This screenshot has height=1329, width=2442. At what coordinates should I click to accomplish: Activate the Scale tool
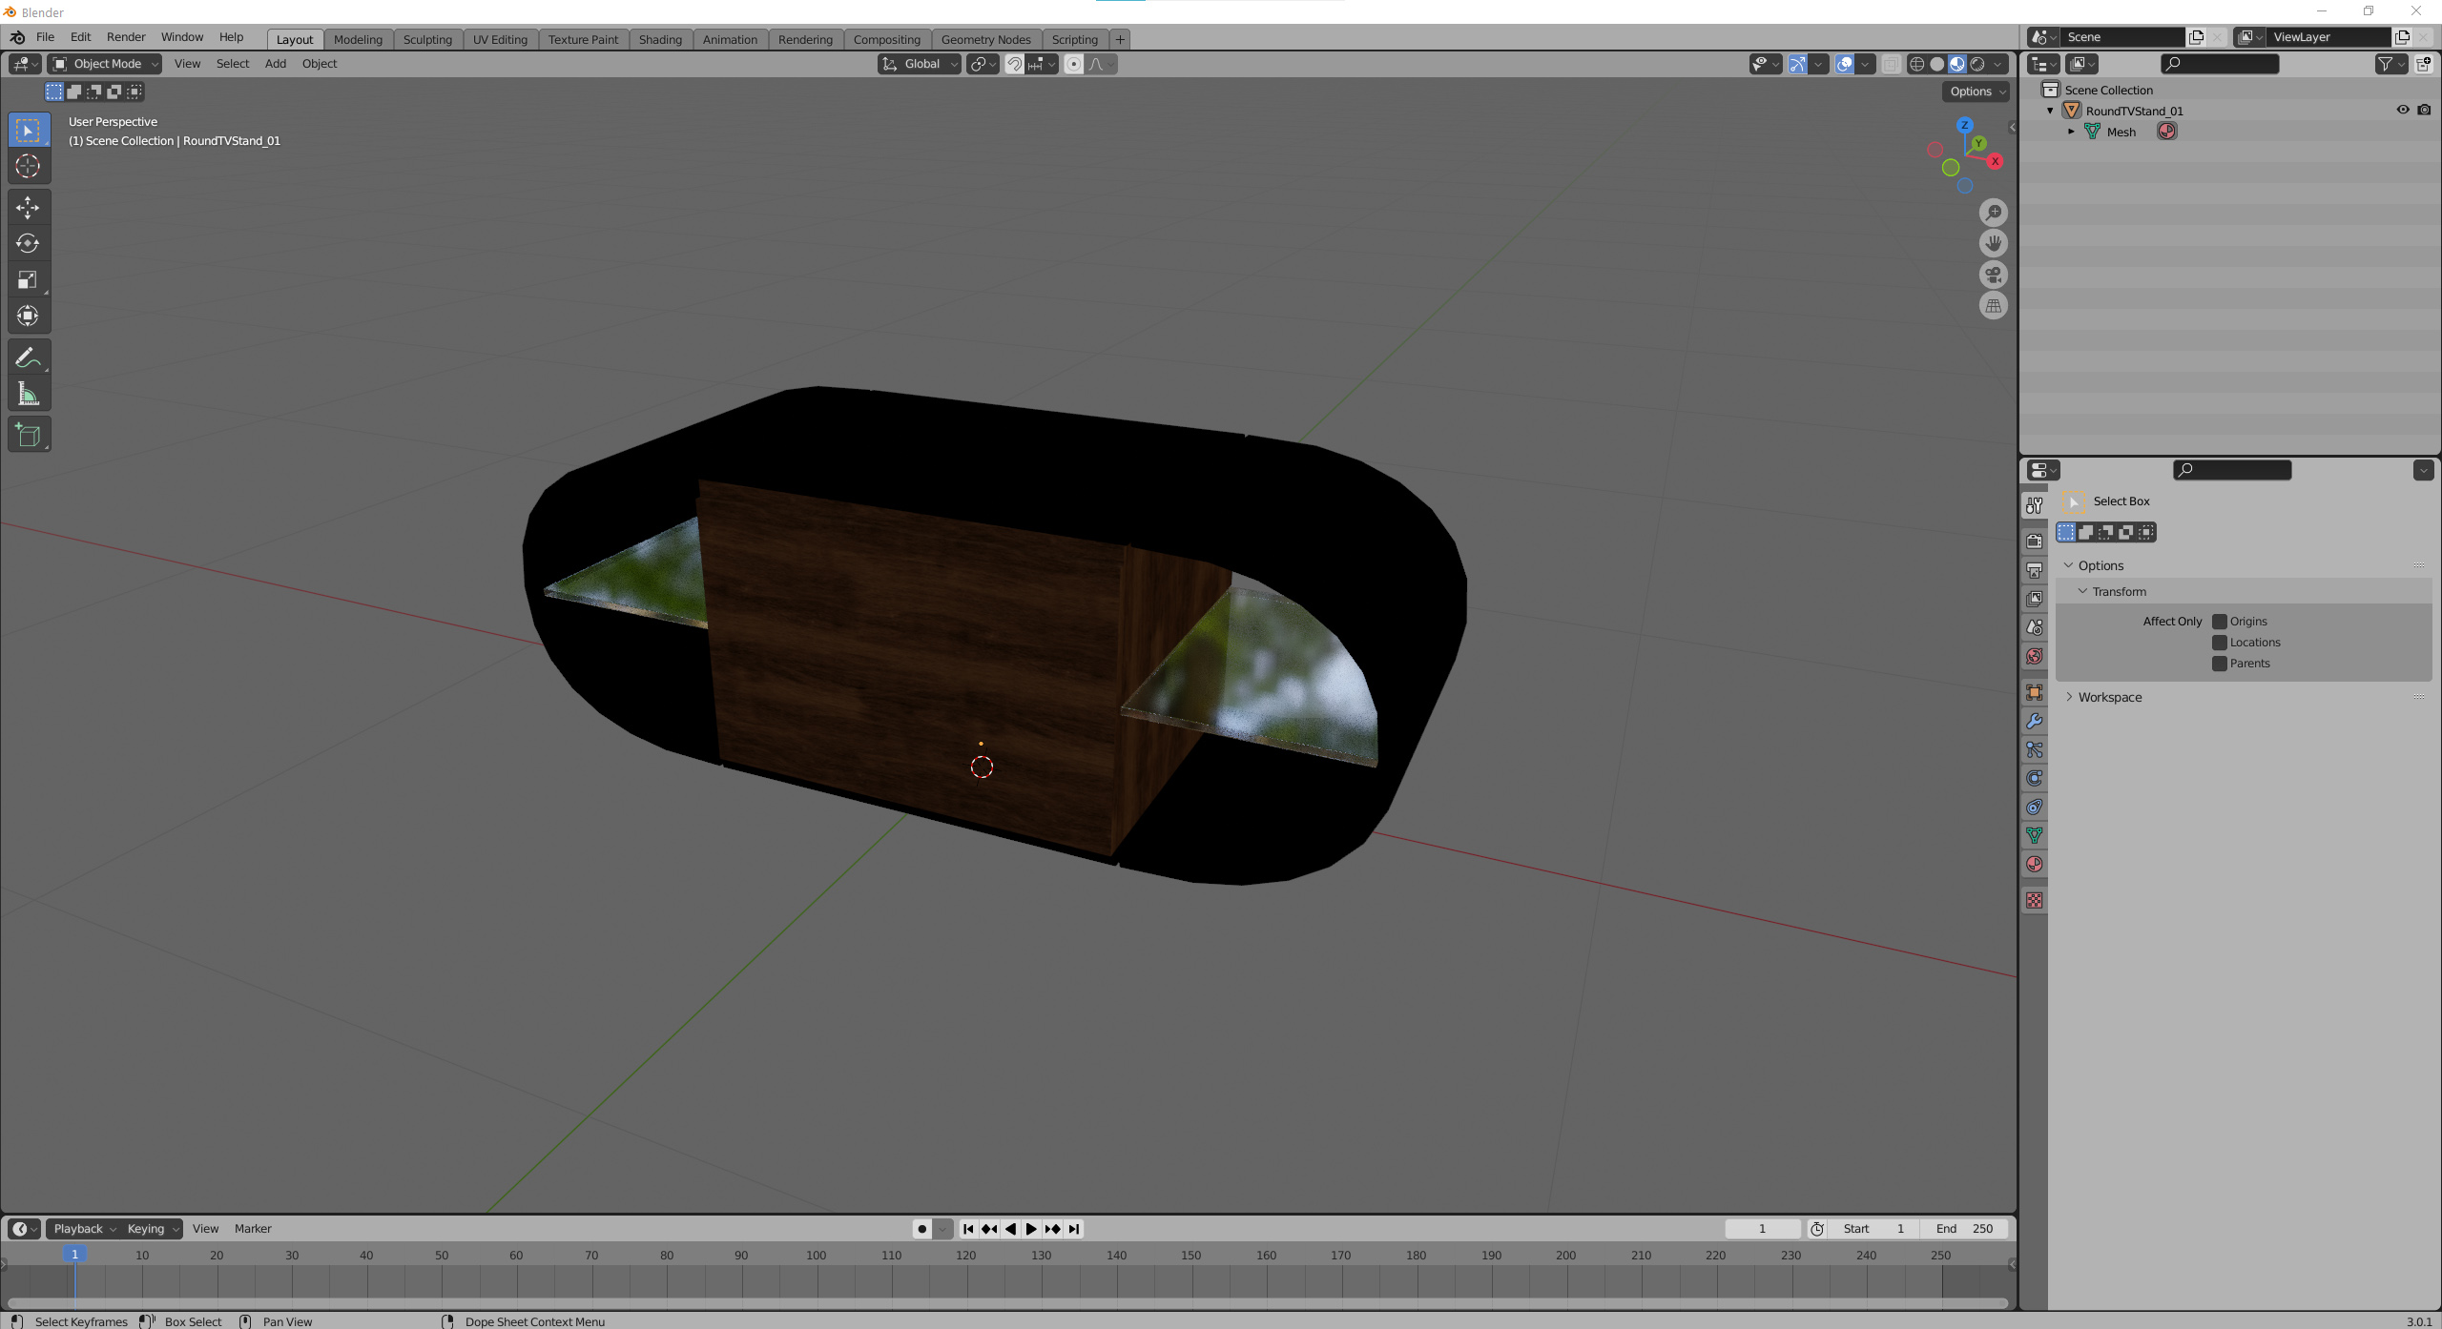point(28,279)
